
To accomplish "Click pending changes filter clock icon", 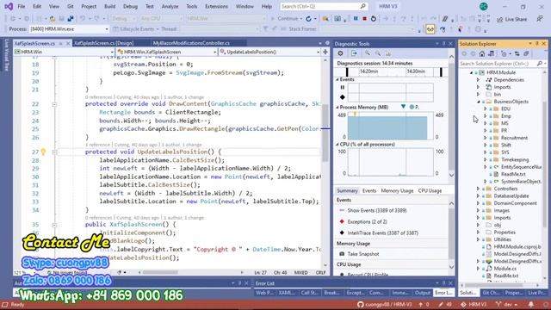I will pyautogui.click(x=505, y=53).
